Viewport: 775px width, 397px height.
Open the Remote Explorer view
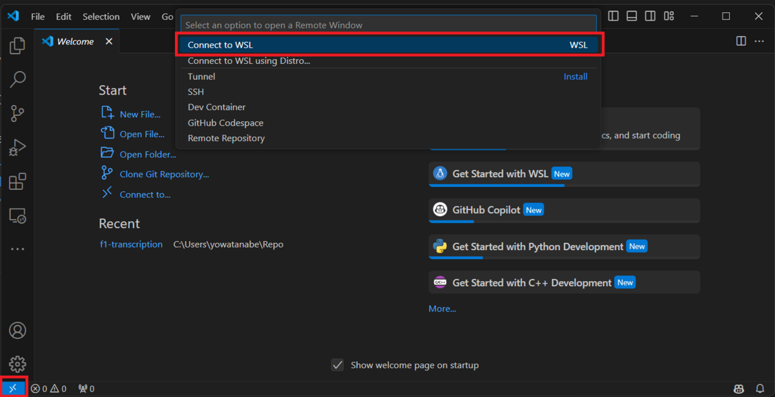tap(17, 215)
